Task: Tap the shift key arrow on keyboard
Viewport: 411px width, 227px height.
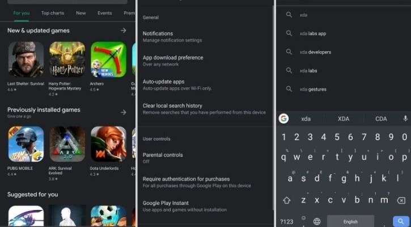Action: [x=286, y=200]
